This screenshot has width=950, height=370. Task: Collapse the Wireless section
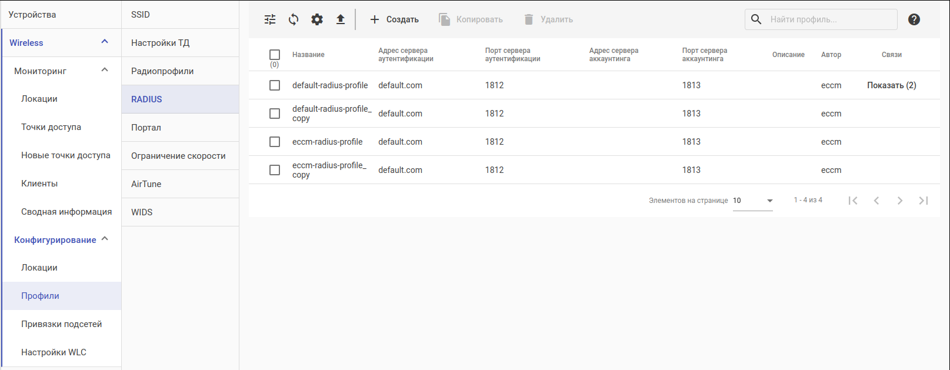pos(105,42)
